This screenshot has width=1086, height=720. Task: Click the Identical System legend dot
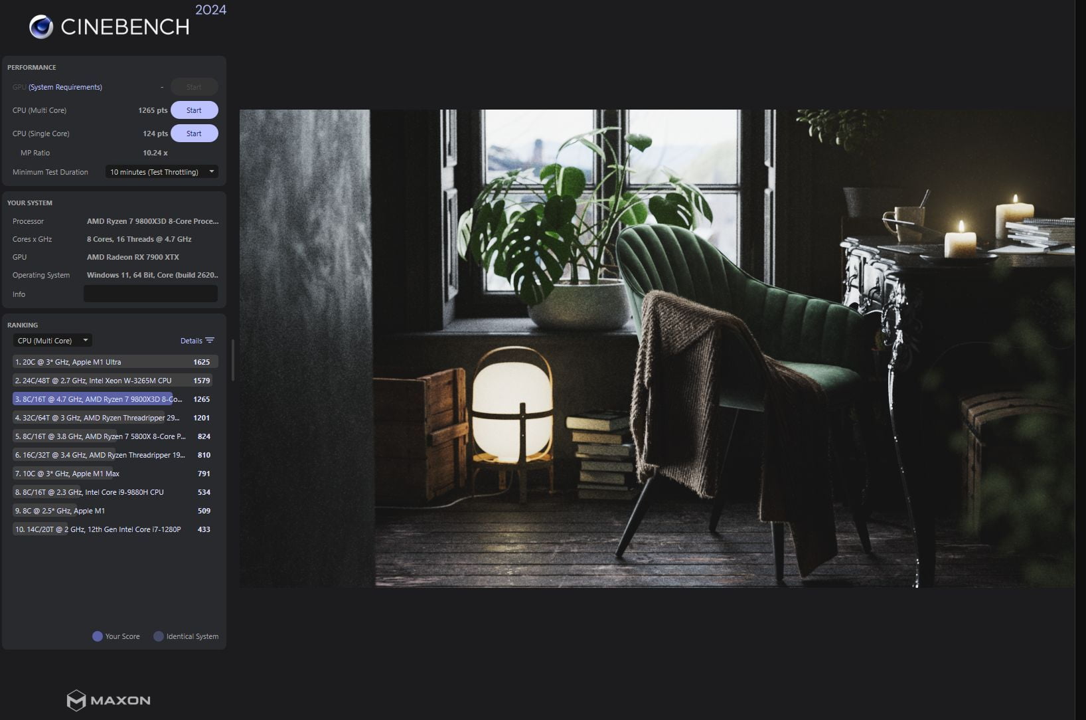(x=159, y=636)
